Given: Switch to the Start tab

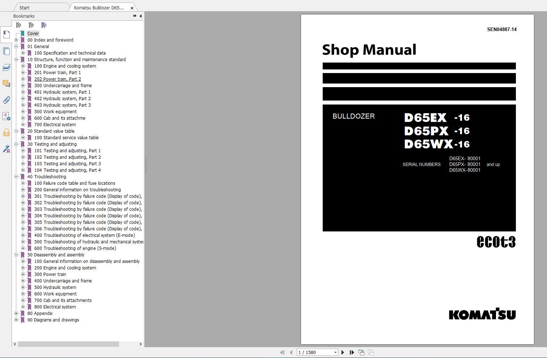Looking at the screenshot, I should [x=25, y=8].
